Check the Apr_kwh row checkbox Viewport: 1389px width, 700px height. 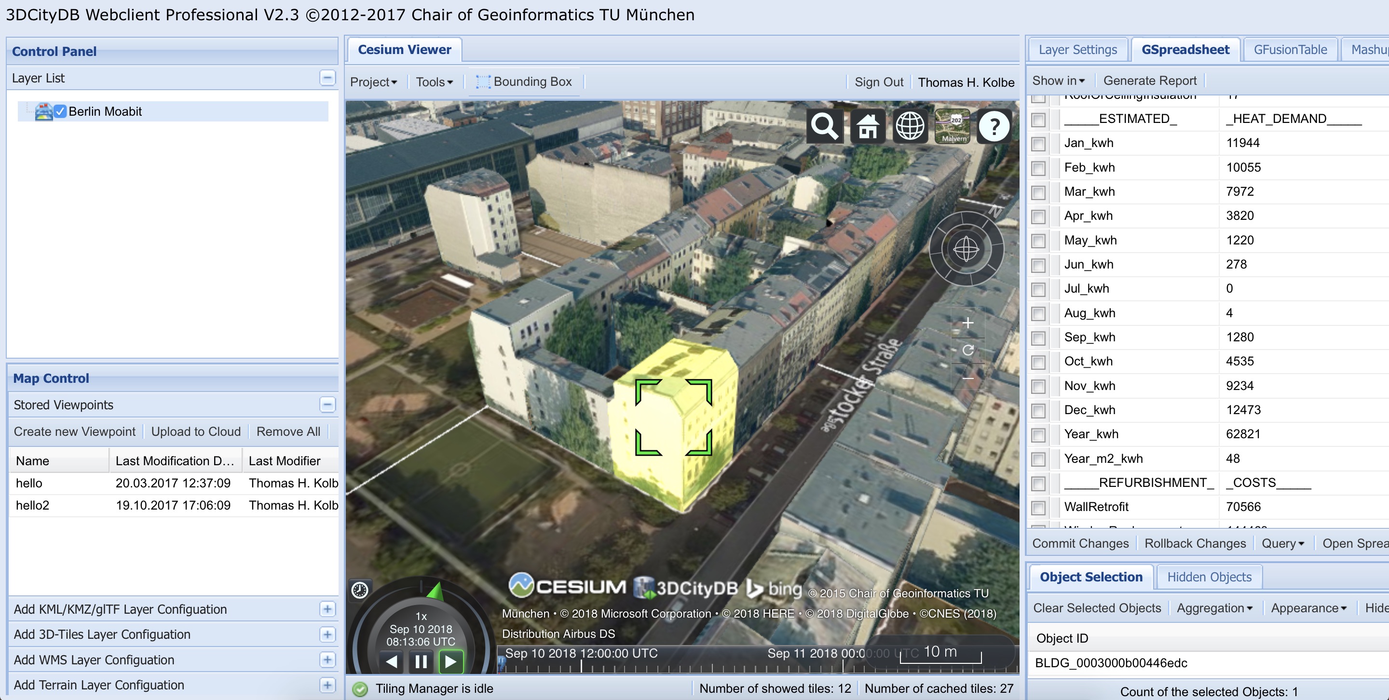pos(1038,216)
